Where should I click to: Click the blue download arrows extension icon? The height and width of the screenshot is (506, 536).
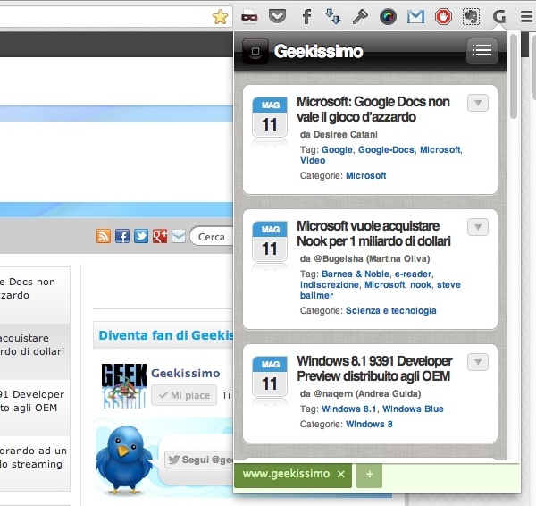tap(332, 16)
